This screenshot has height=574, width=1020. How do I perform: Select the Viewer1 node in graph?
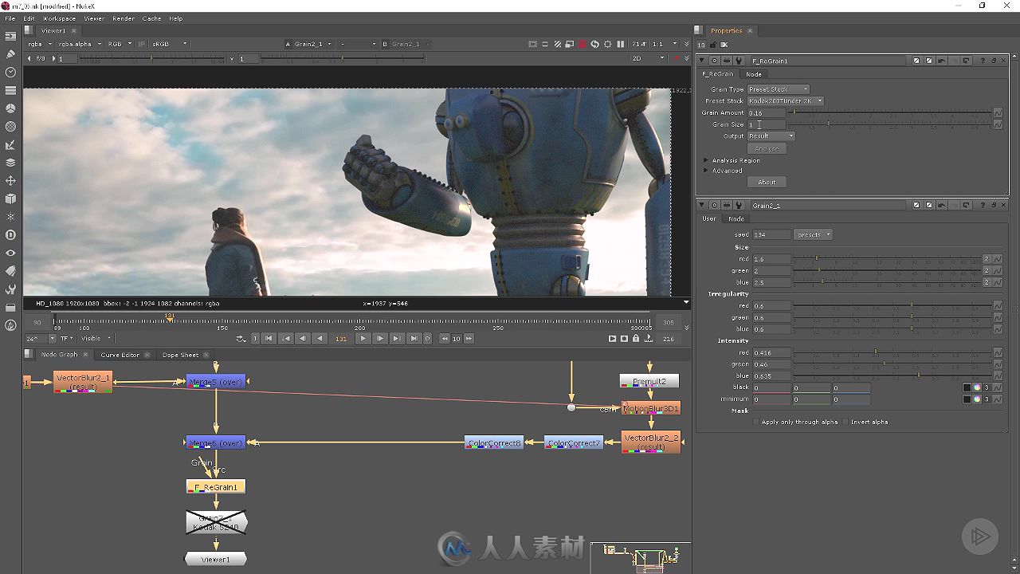pos(216,560)
